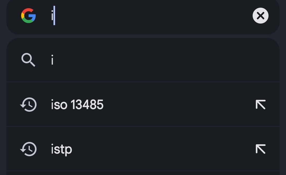Choose the plain "i" search suggestion
This screenshot has width=286, height=175.
click(x=52, y=60)
